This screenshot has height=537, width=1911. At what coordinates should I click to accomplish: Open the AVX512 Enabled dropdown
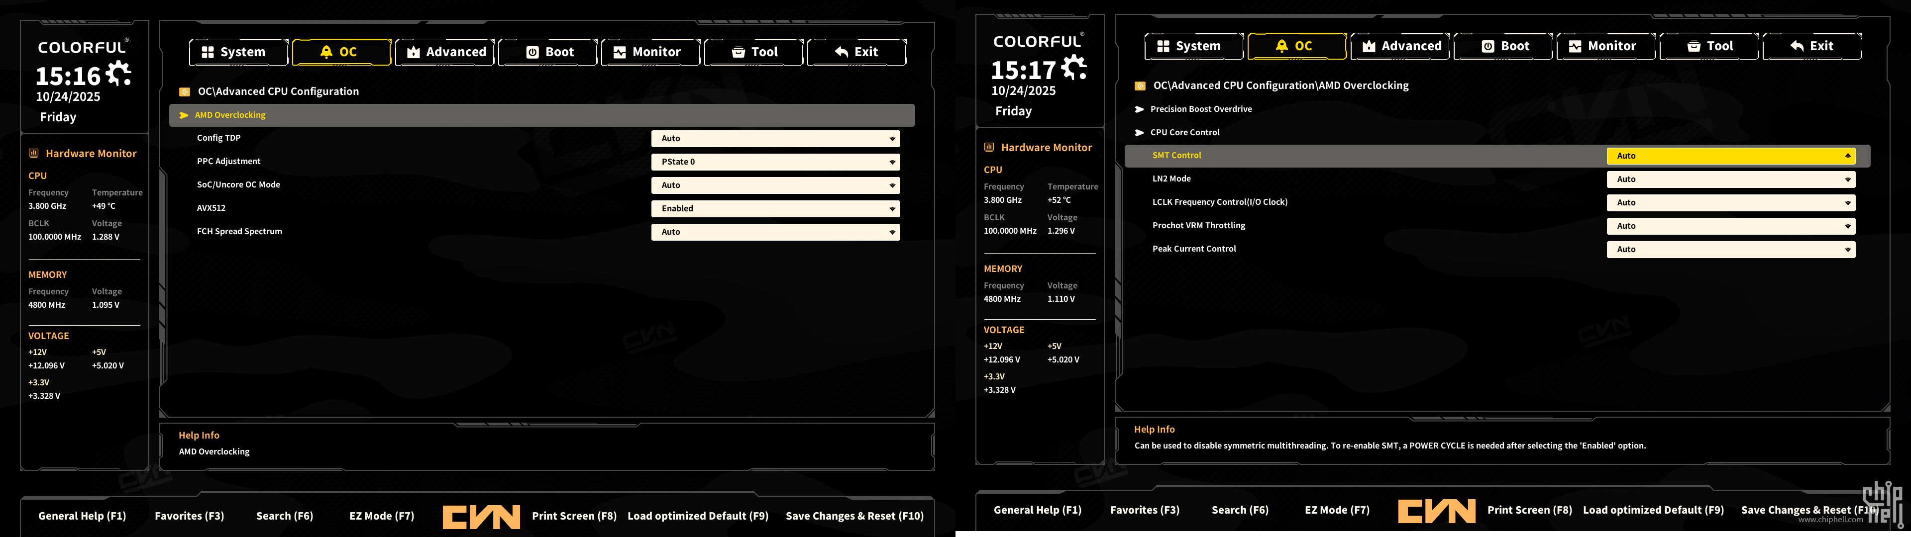tap(775, 208)
